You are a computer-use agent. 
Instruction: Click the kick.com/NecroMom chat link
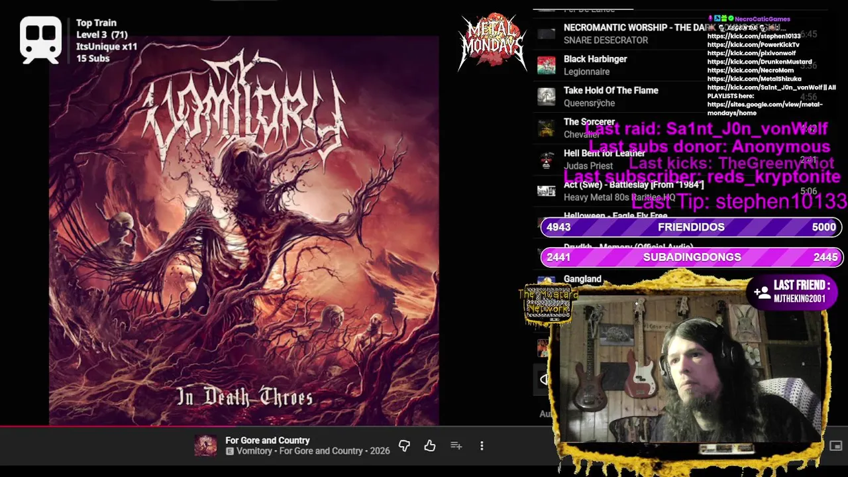[x=750, y=70]
